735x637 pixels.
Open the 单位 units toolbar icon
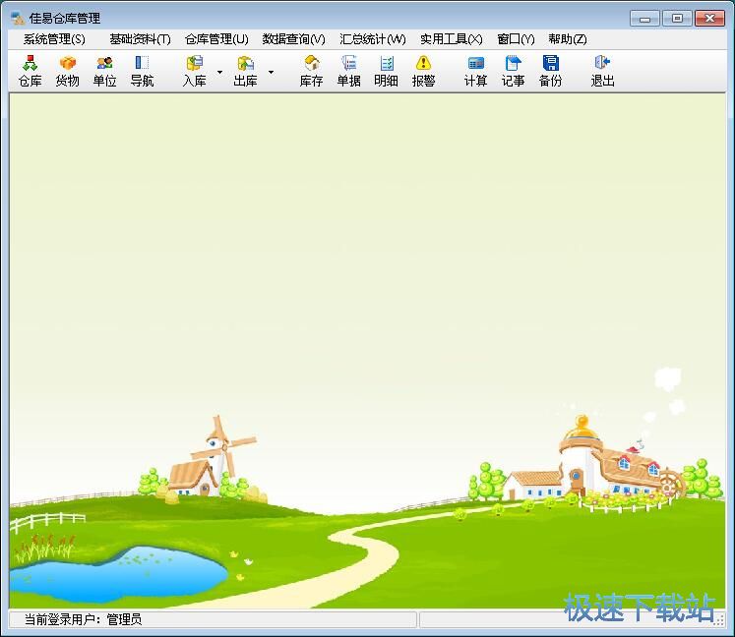104,71
